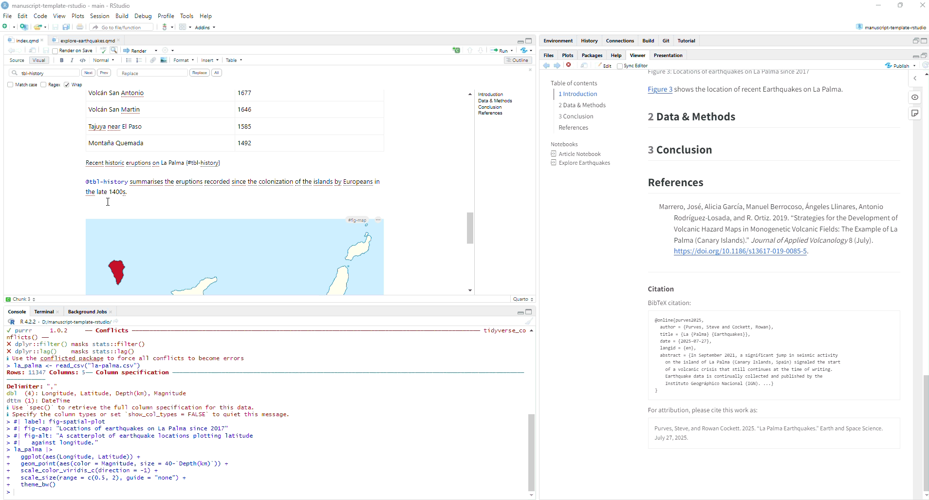The height and width of the screenshot is (500, 929).
Task: Click the editor vertical scrollbar thumb
Action: coord(470,228)
